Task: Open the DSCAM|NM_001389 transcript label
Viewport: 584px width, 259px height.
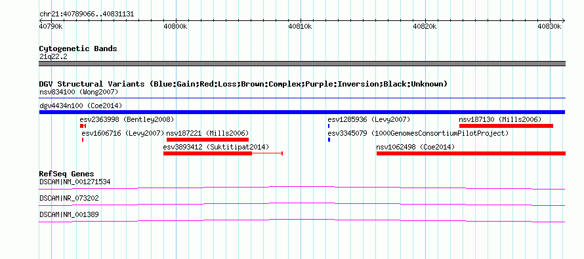Action: click(x=69, y=214)
